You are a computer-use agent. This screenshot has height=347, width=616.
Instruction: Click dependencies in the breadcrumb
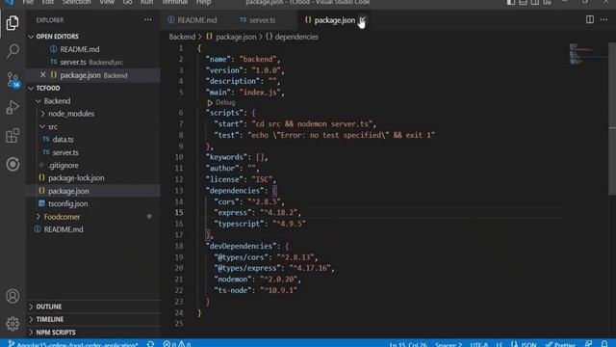point(296,37)
